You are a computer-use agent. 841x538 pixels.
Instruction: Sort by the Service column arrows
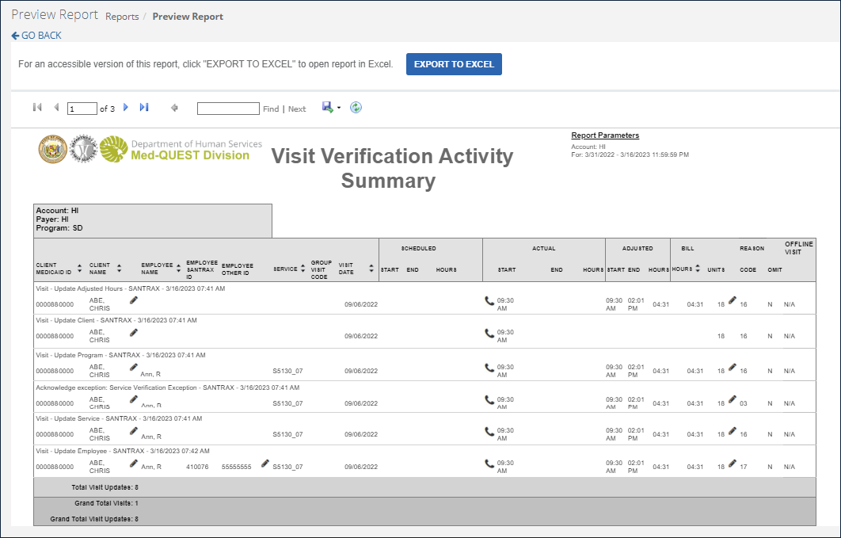pos(303,269)
